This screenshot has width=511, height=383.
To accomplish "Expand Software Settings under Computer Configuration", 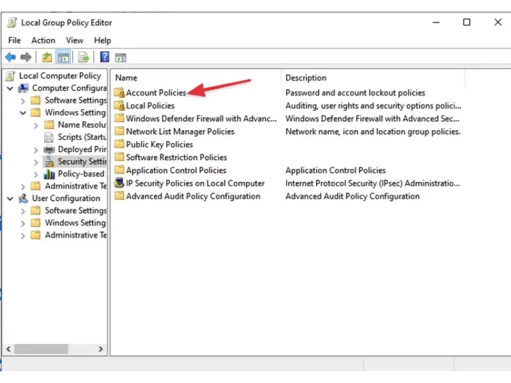I will (23, 101).
